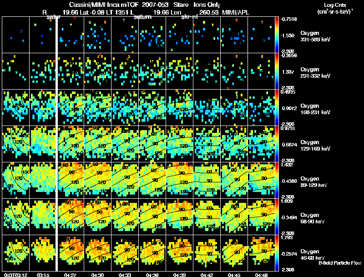Open the 04:30 panel in Oxygen 46-68 keV row

click(97, 253)
